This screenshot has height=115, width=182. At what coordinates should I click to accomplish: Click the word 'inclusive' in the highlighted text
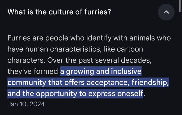[126, 71]
